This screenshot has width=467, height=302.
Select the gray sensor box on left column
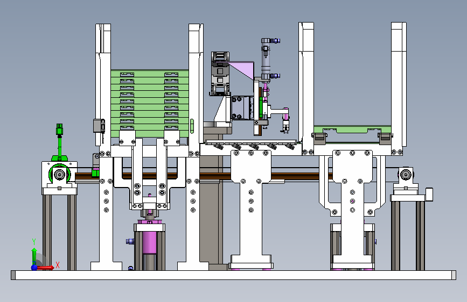99,126
